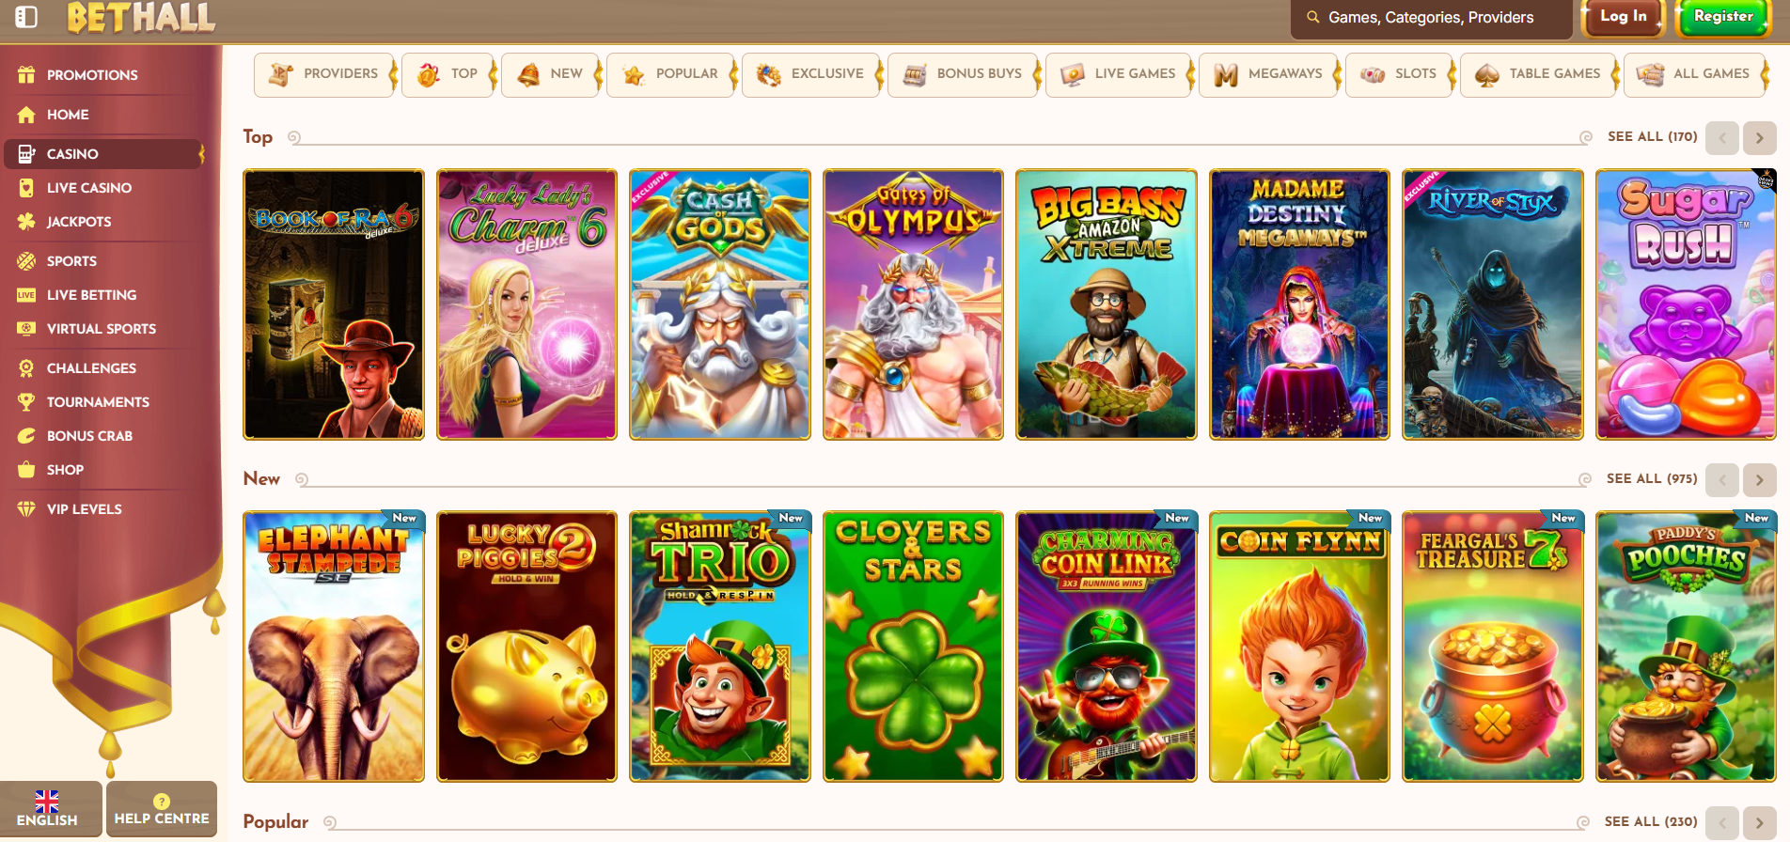Click See All (230) for Popular

pos(1651,822)
